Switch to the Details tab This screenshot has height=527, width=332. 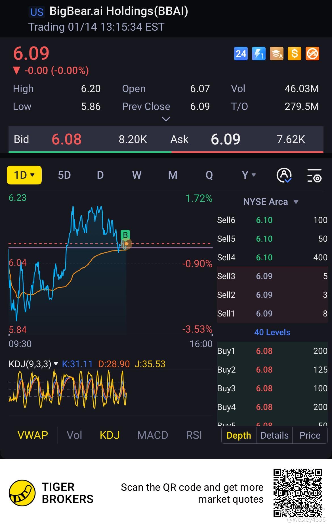(274, 435)
